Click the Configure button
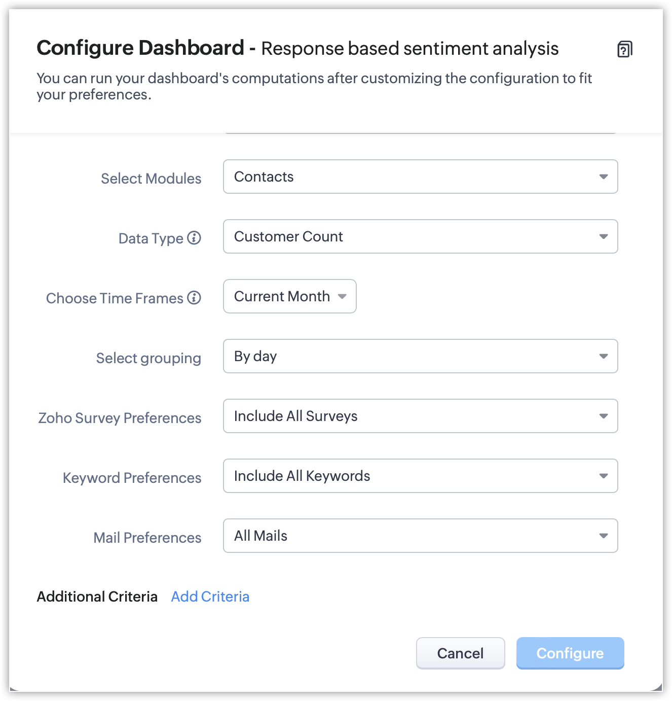 click(x=570, y=653)
